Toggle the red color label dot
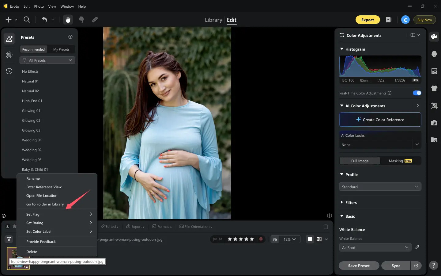The image size is (441, 276). coord(261,239)
